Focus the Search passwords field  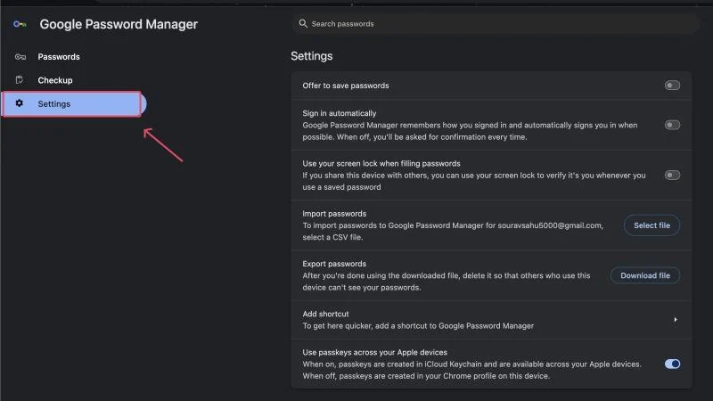496,24
